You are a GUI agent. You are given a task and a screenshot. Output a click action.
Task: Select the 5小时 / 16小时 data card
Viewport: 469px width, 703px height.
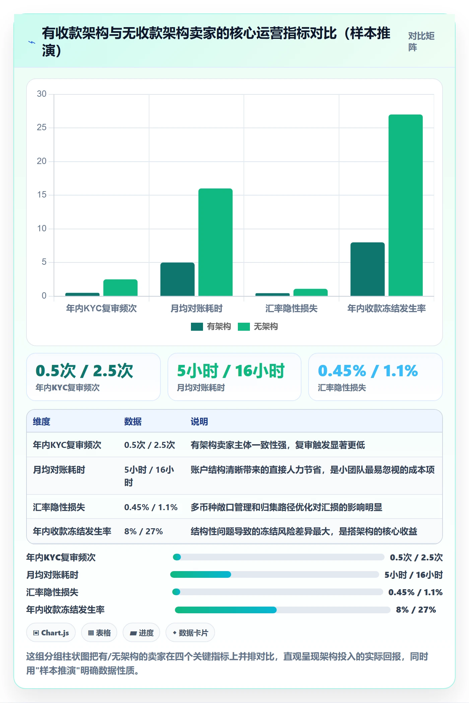(x=234, y=377)
